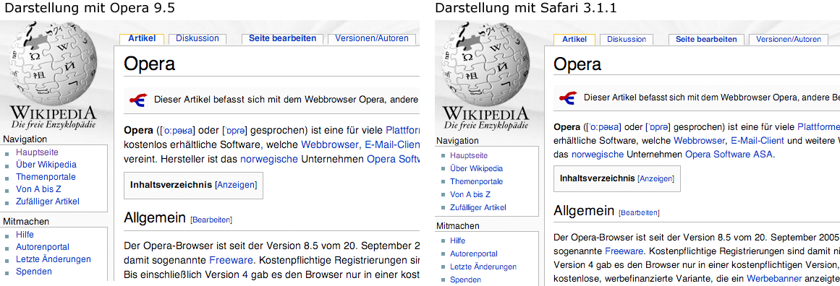Follow the E-Mail-Client link in Opera view
Screen dimensions: 840x286
(x=391, y=144)
